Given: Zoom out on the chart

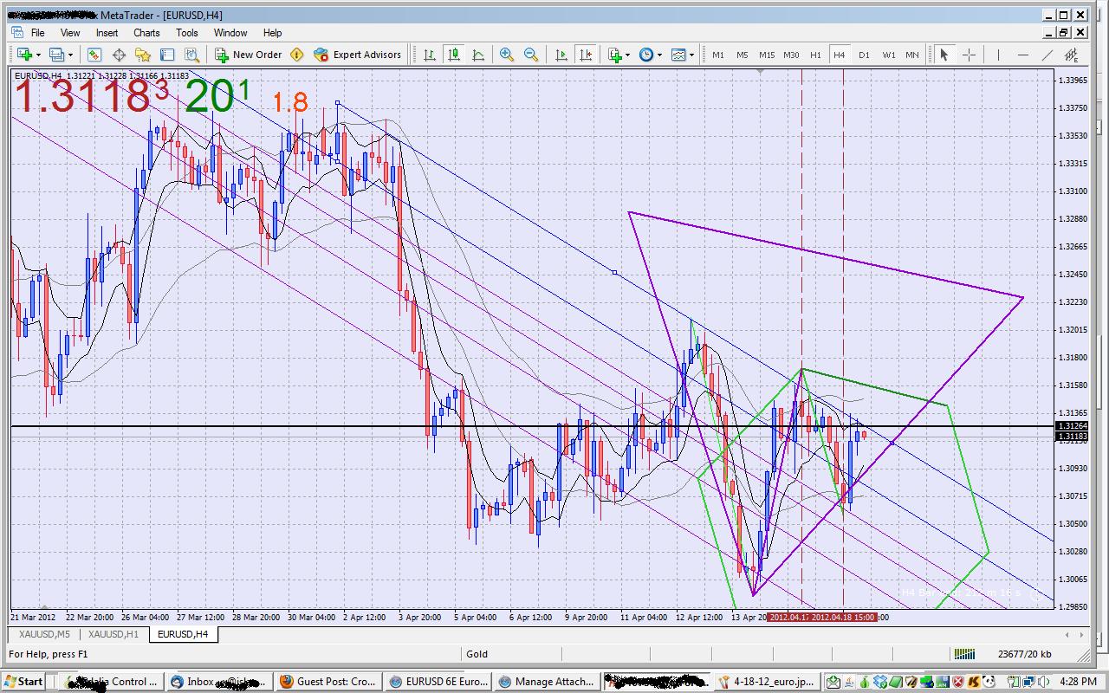Looking at the screenshot, I should 531,55.
